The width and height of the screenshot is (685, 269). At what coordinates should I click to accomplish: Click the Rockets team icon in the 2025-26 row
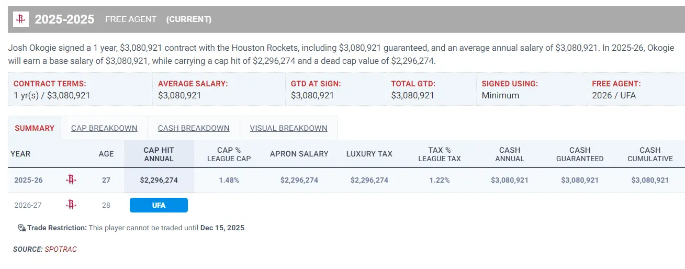[71, 180]
